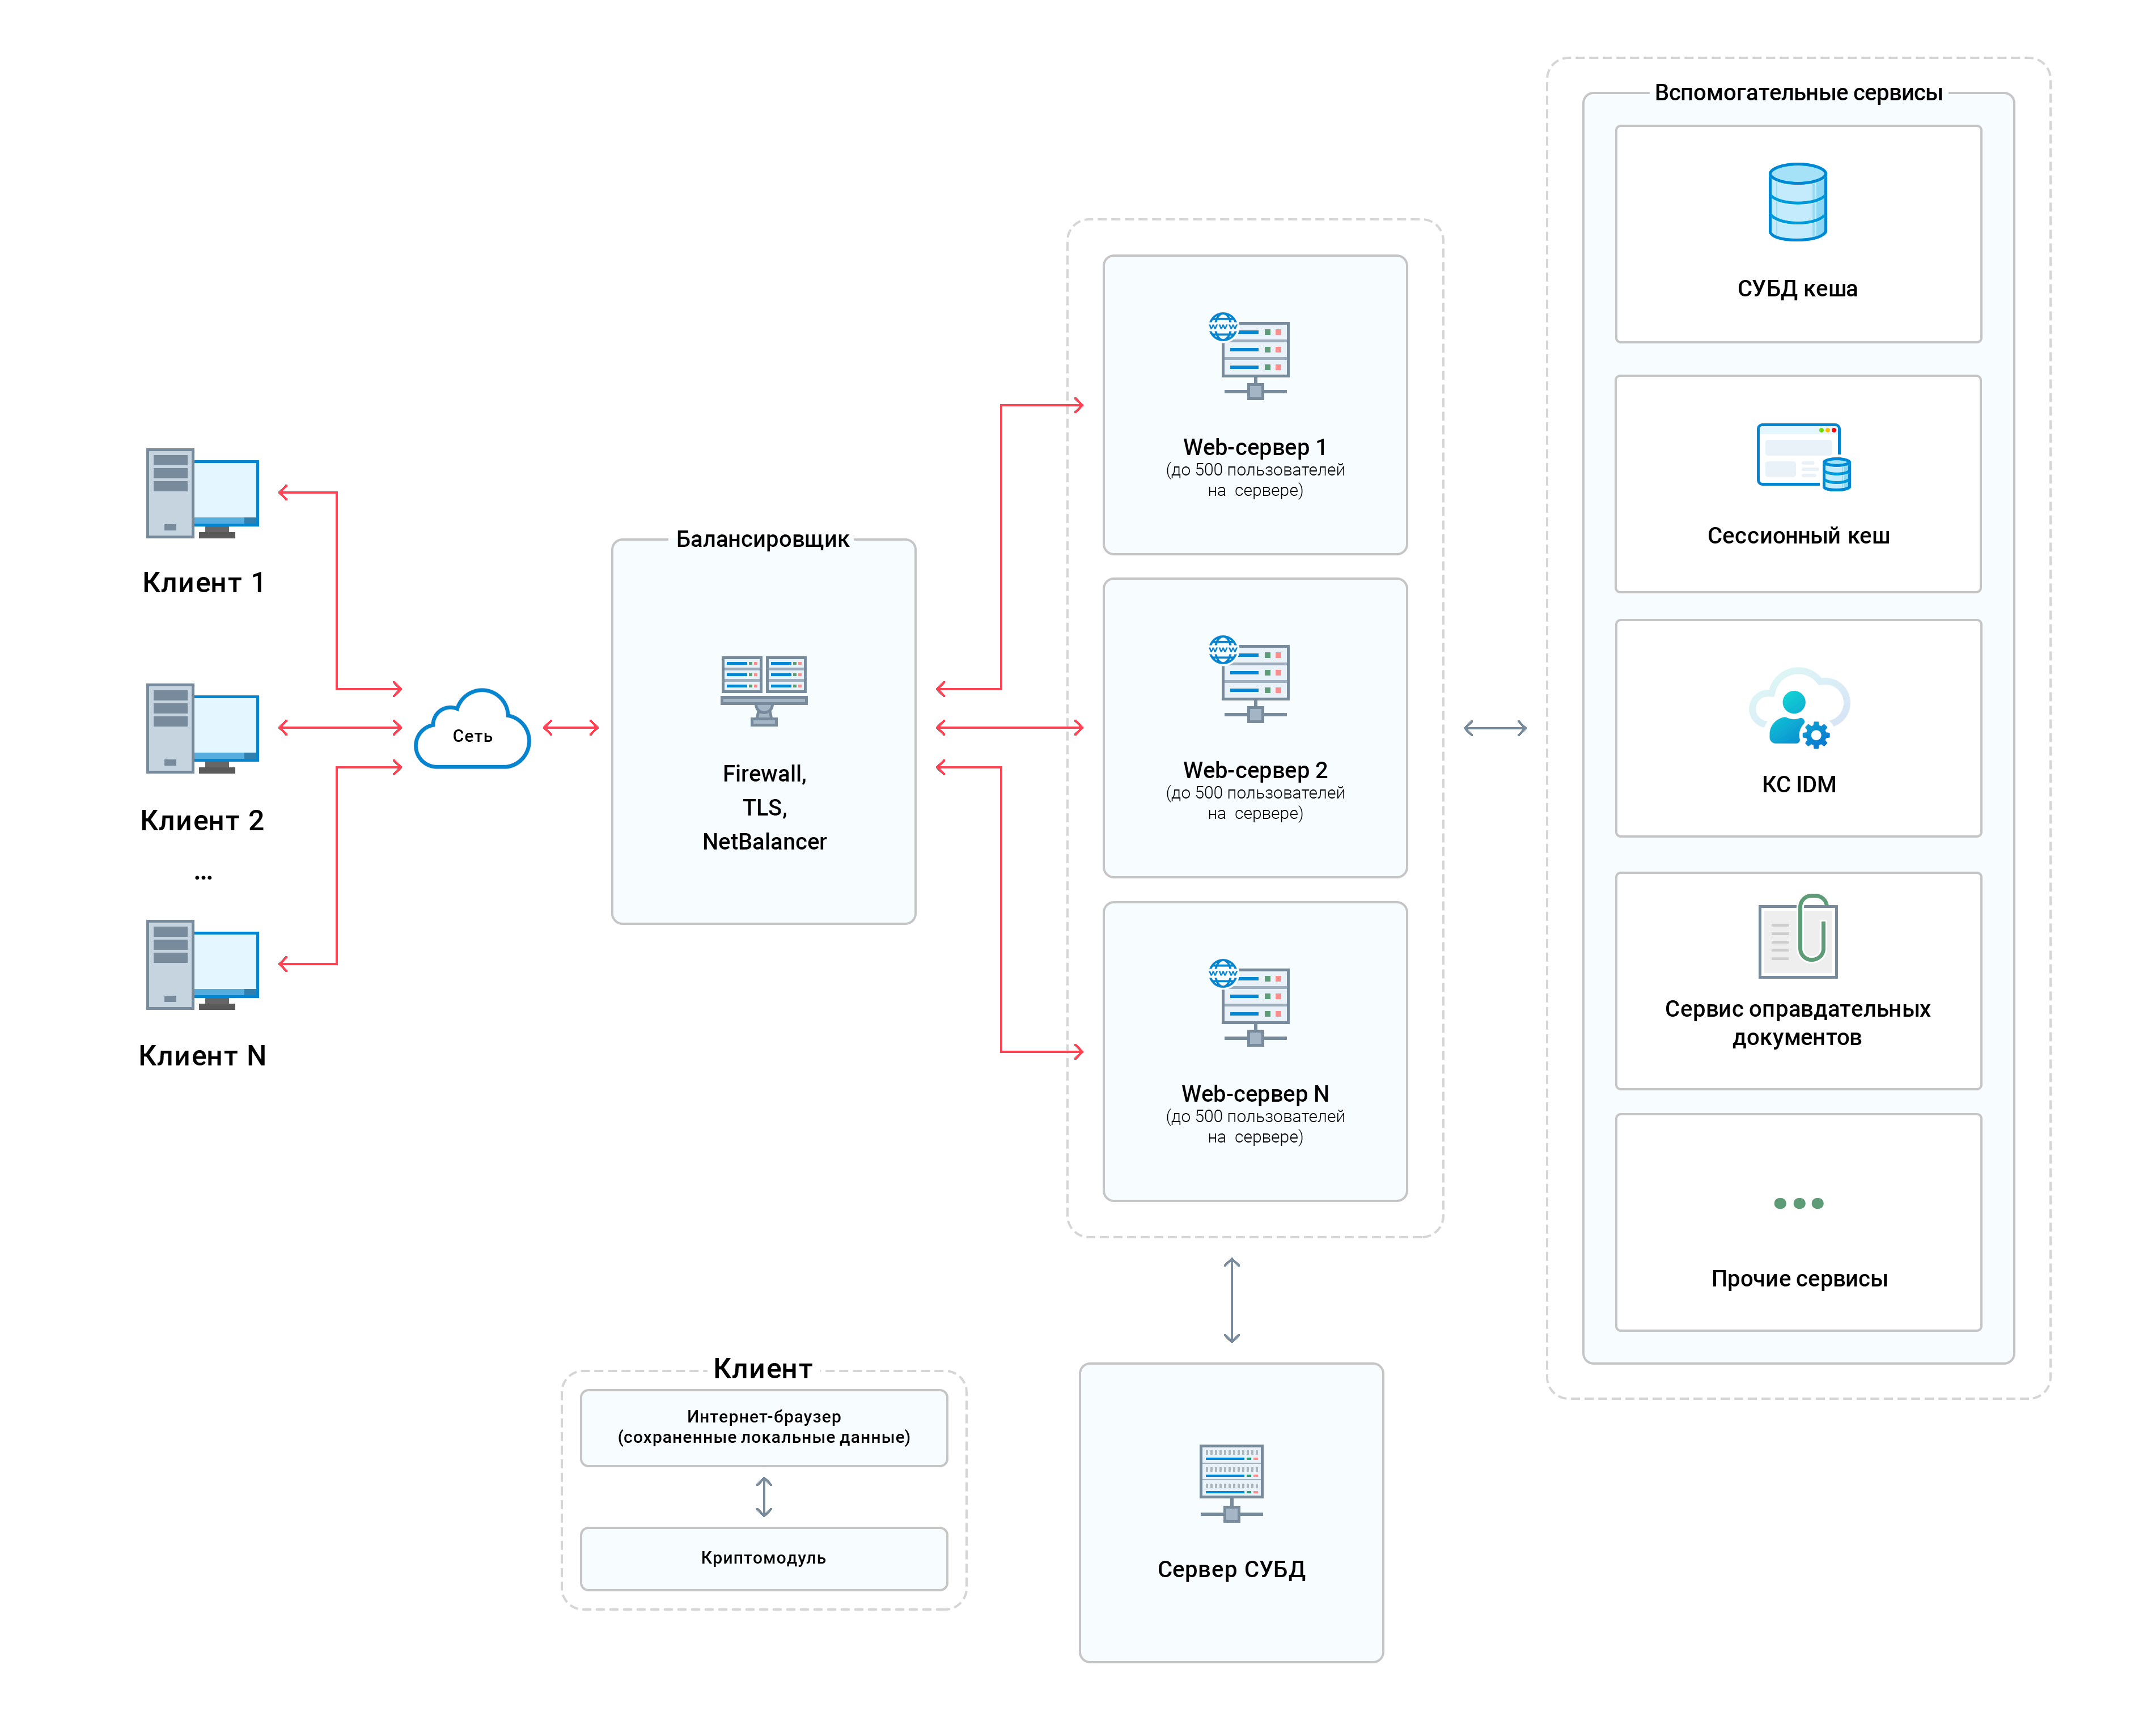The width and height of the screenshot is (2156, 1720).
Task: Select the Клиент N label
Action: 202,1055
